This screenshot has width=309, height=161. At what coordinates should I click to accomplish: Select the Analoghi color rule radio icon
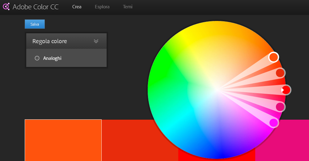37,58
